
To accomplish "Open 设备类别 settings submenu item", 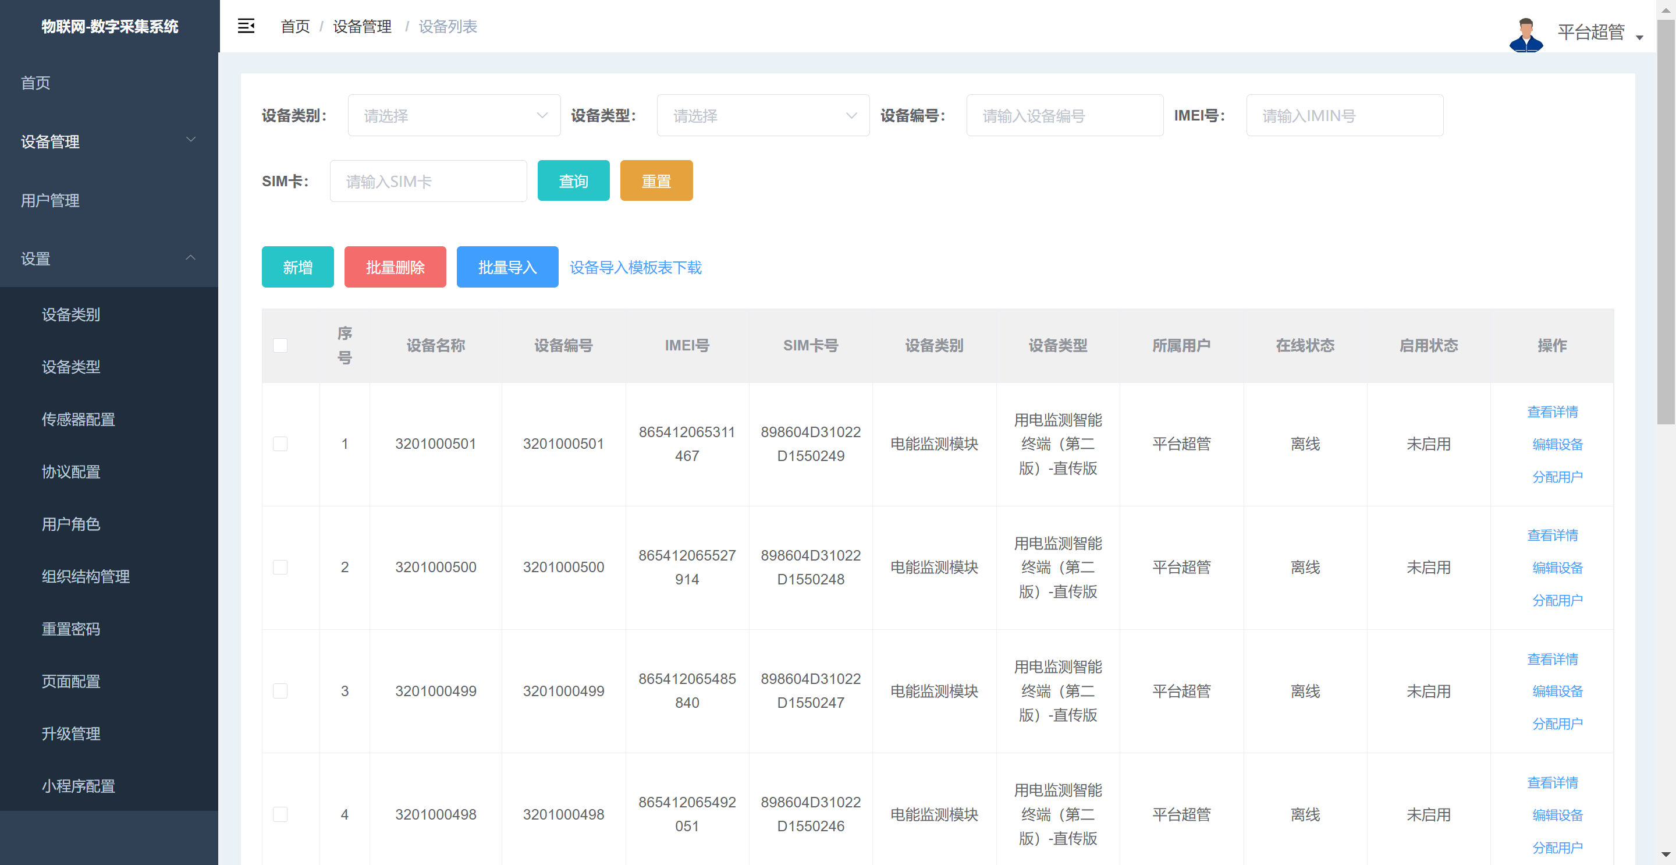I will 109,314.
